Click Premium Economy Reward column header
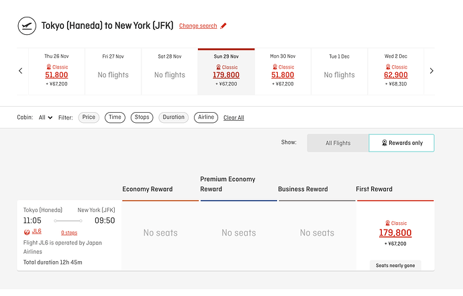463x296 pixels. tap(227, 184)
